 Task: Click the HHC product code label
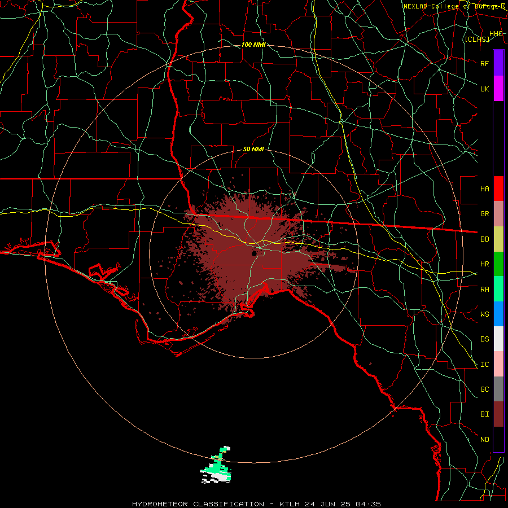coord(496,34)
